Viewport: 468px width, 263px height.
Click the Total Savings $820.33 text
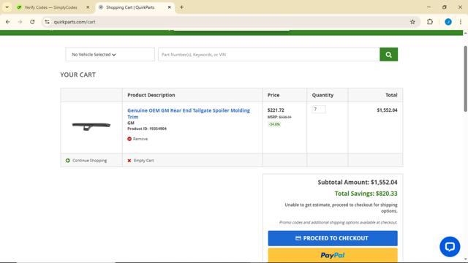(x=366, y=194)
